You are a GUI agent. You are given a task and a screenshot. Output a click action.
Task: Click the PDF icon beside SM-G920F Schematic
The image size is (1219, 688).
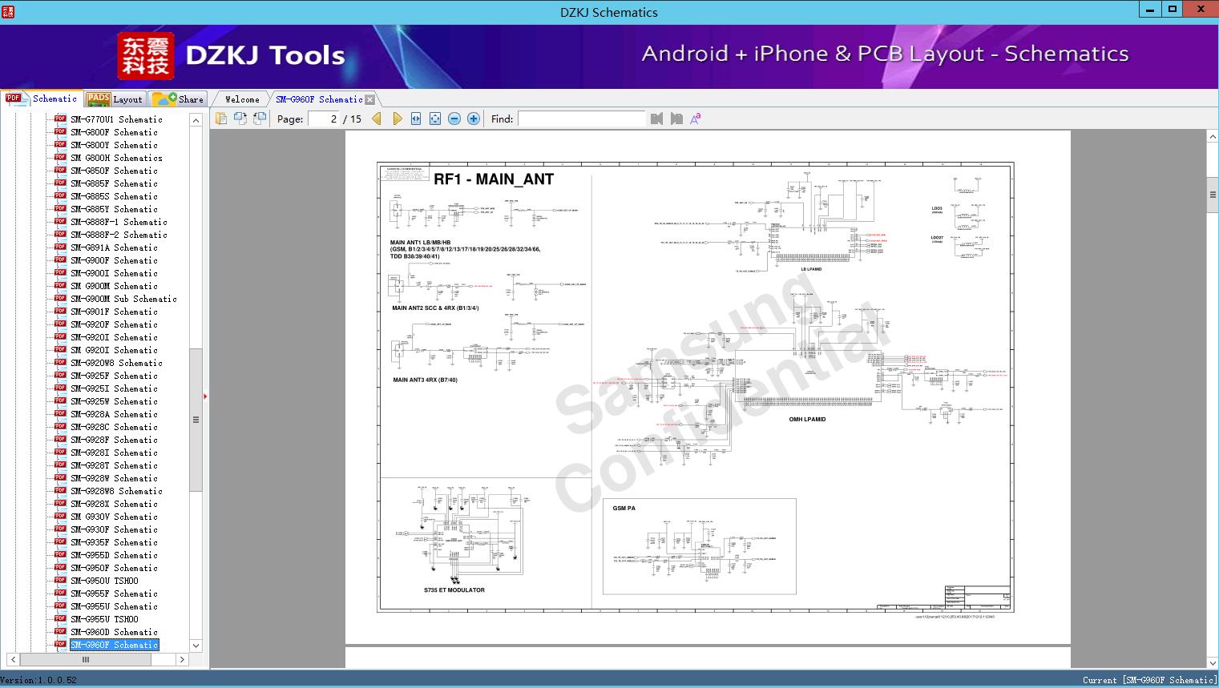coord(60,324)
